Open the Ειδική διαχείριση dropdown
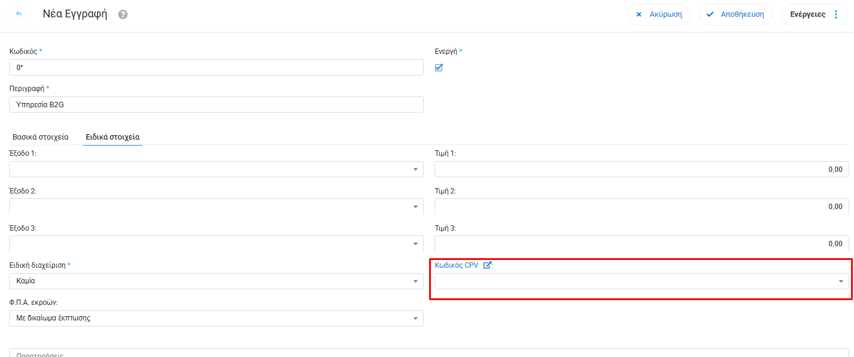This screenshot has height=357, width=854. [x=415, y=282]
